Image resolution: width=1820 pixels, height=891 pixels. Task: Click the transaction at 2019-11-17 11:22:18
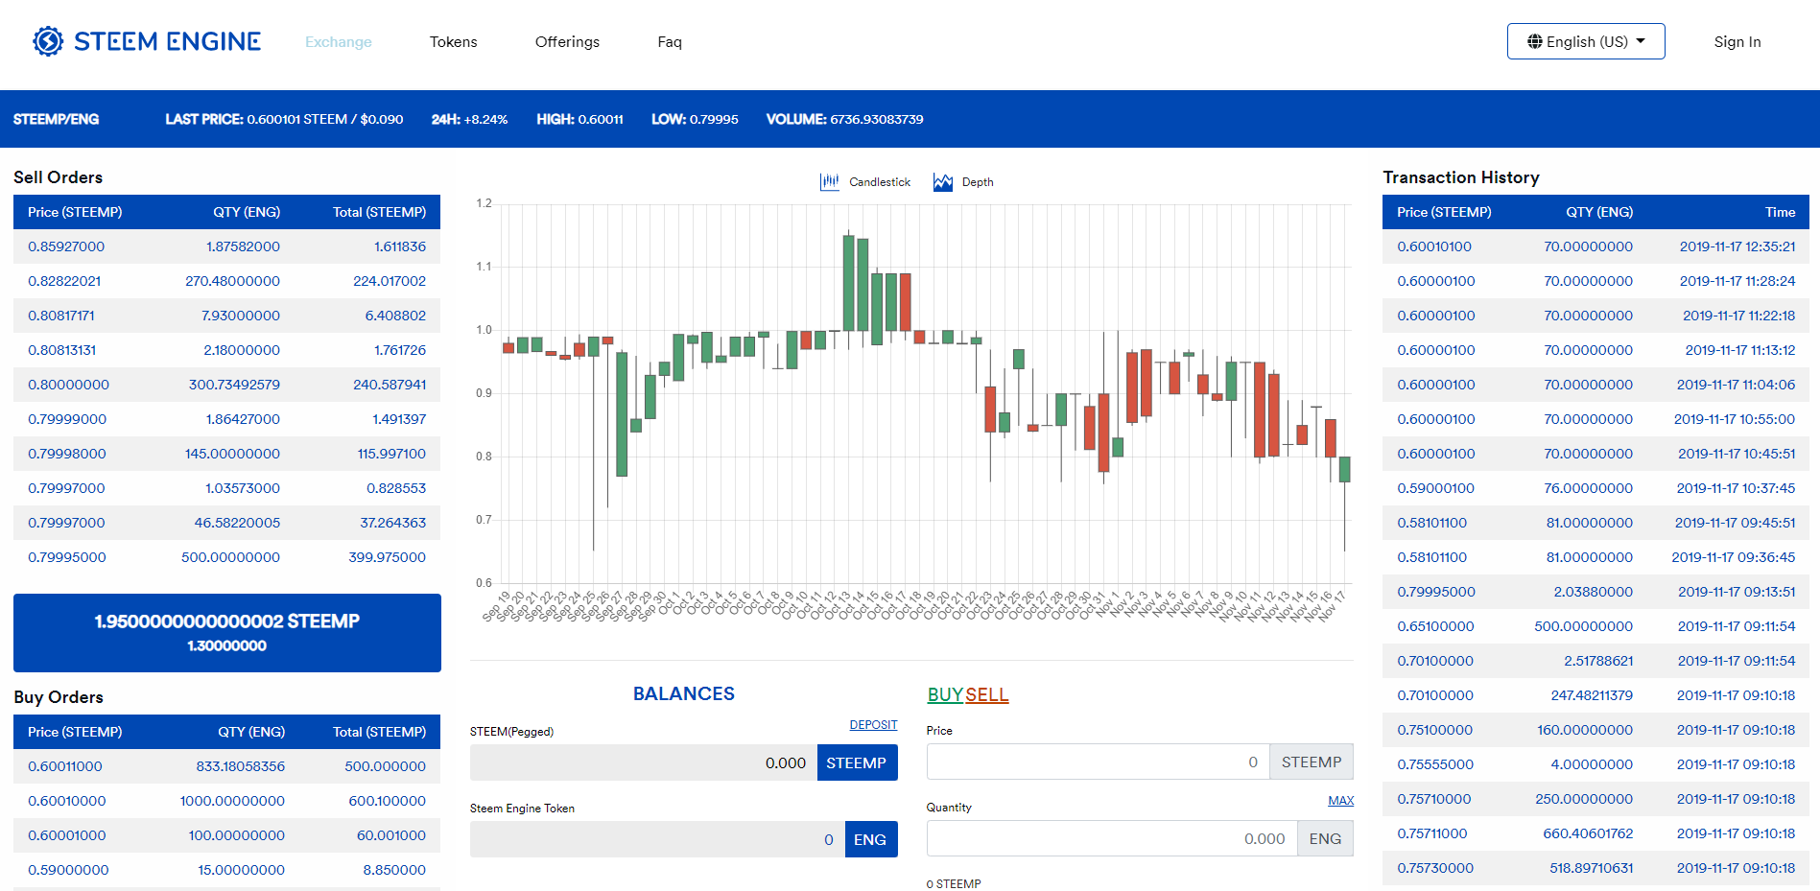[x=1595, y=316]
